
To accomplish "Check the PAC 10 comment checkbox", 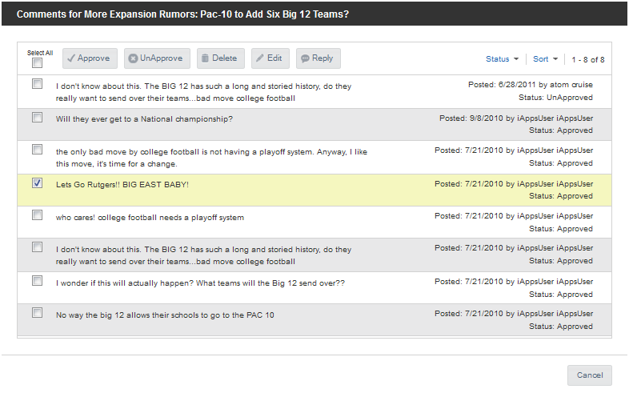I will point(38,312).
